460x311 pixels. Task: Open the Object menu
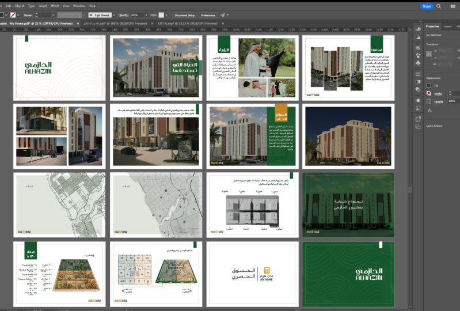pos(20,6)
